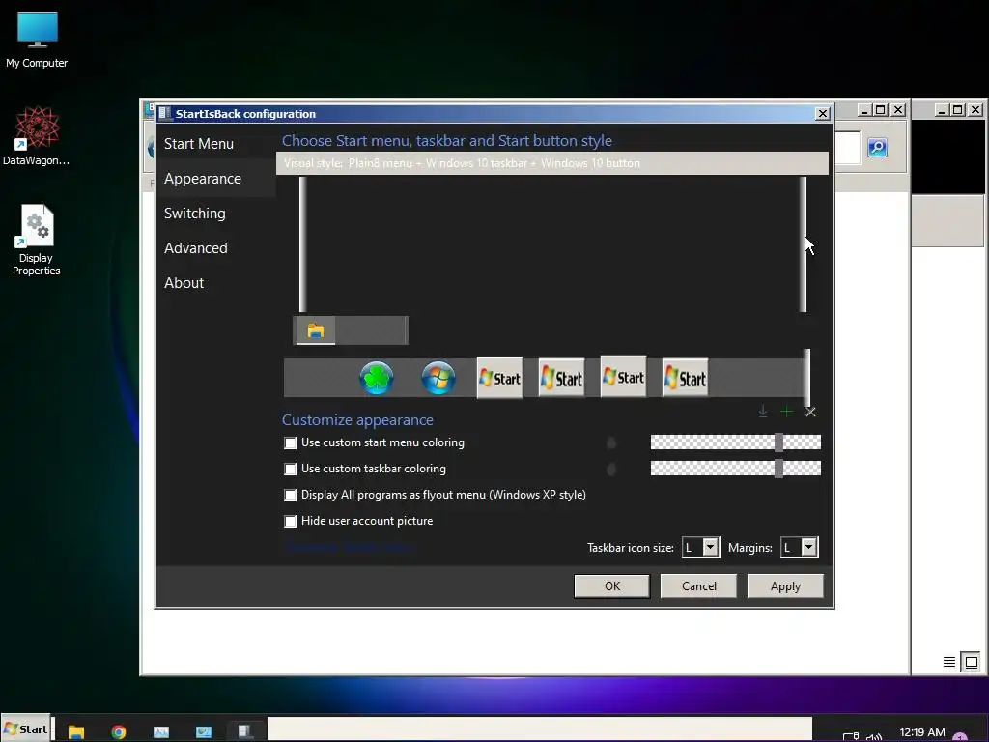The height and width of the screenshot is (742, 989).
Task: Enable Use custom taskbar coloring
Action: pyautogui.click(x=290, y=469)
